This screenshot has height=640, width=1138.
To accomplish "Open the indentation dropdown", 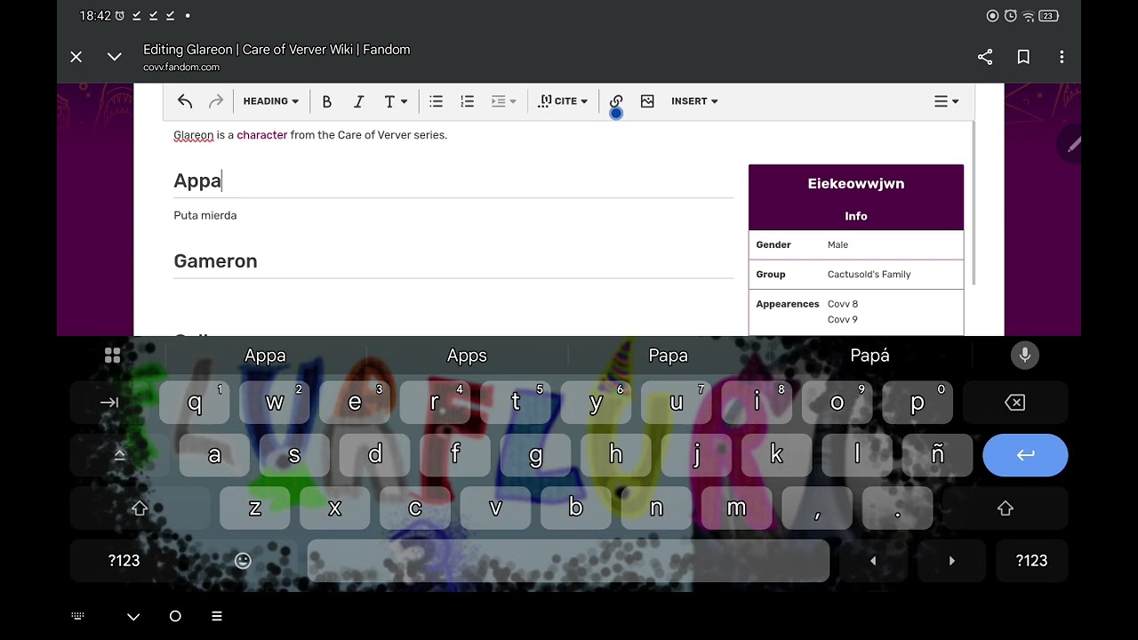I will click(x=503, y=101).
